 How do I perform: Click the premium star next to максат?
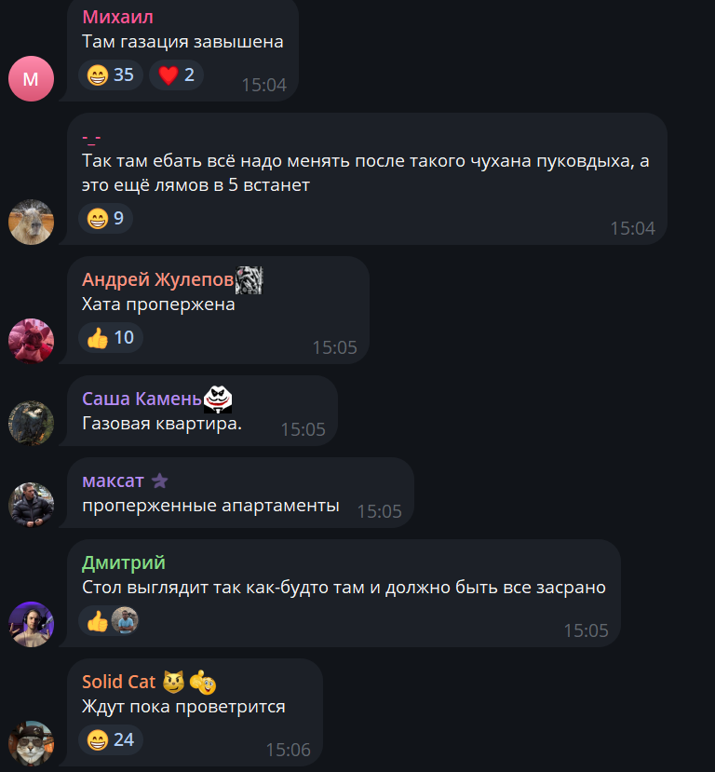pos(159,481)
